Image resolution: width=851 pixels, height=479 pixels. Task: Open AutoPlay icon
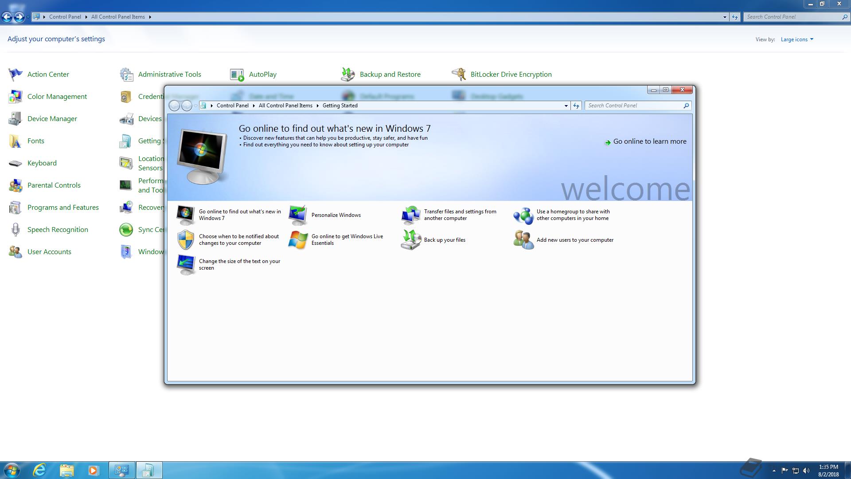237,75
